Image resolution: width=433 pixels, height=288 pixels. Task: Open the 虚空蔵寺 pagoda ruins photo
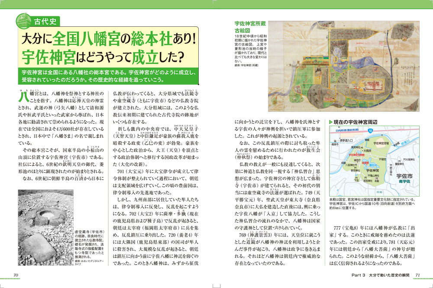click(46, 228)
